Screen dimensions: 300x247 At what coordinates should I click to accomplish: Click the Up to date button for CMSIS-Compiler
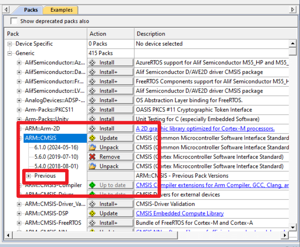click(111, 185)
